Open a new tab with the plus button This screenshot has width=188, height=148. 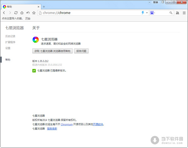click(x=44, y=7)
